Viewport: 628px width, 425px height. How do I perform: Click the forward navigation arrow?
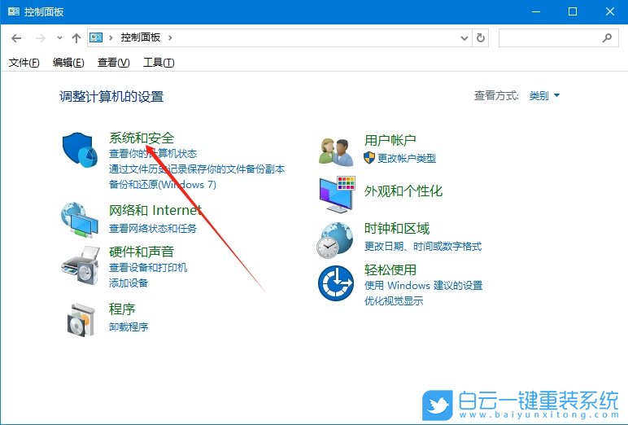click(x=41, y=38)
